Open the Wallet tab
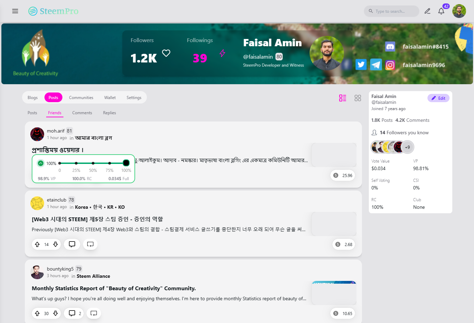Viewport: 474px width, 323px height. (110, 98)
